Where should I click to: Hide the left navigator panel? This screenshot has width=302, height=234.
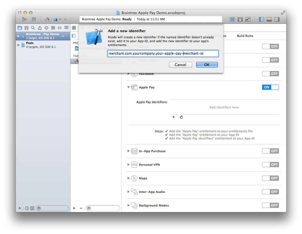[x=261, y=19]
